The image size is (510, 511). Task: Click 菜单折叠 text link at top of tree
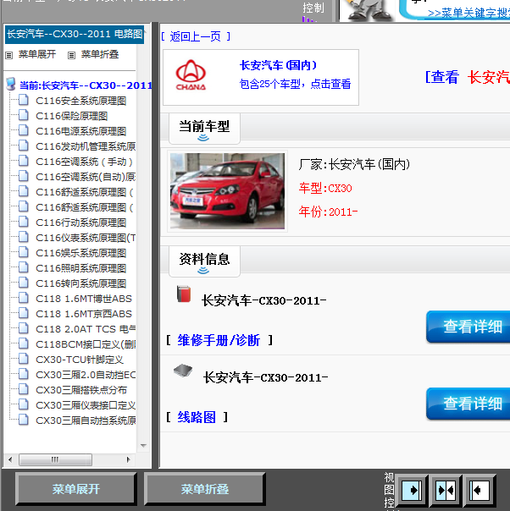[x=100, y=54]
